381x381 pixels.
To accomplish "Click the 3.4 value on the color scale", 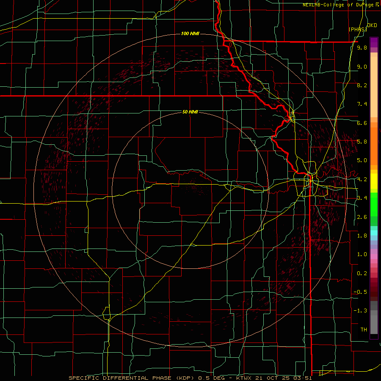I will tap(362, 198).
